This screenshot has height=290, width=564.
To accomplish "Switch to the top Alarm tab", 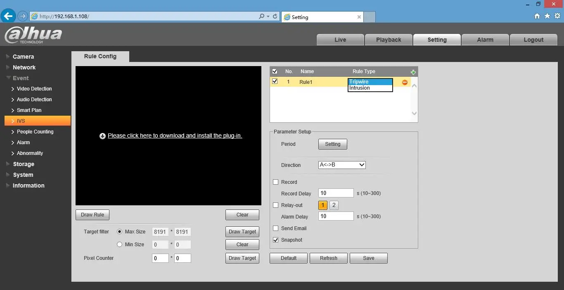I will tap(485, 40).
